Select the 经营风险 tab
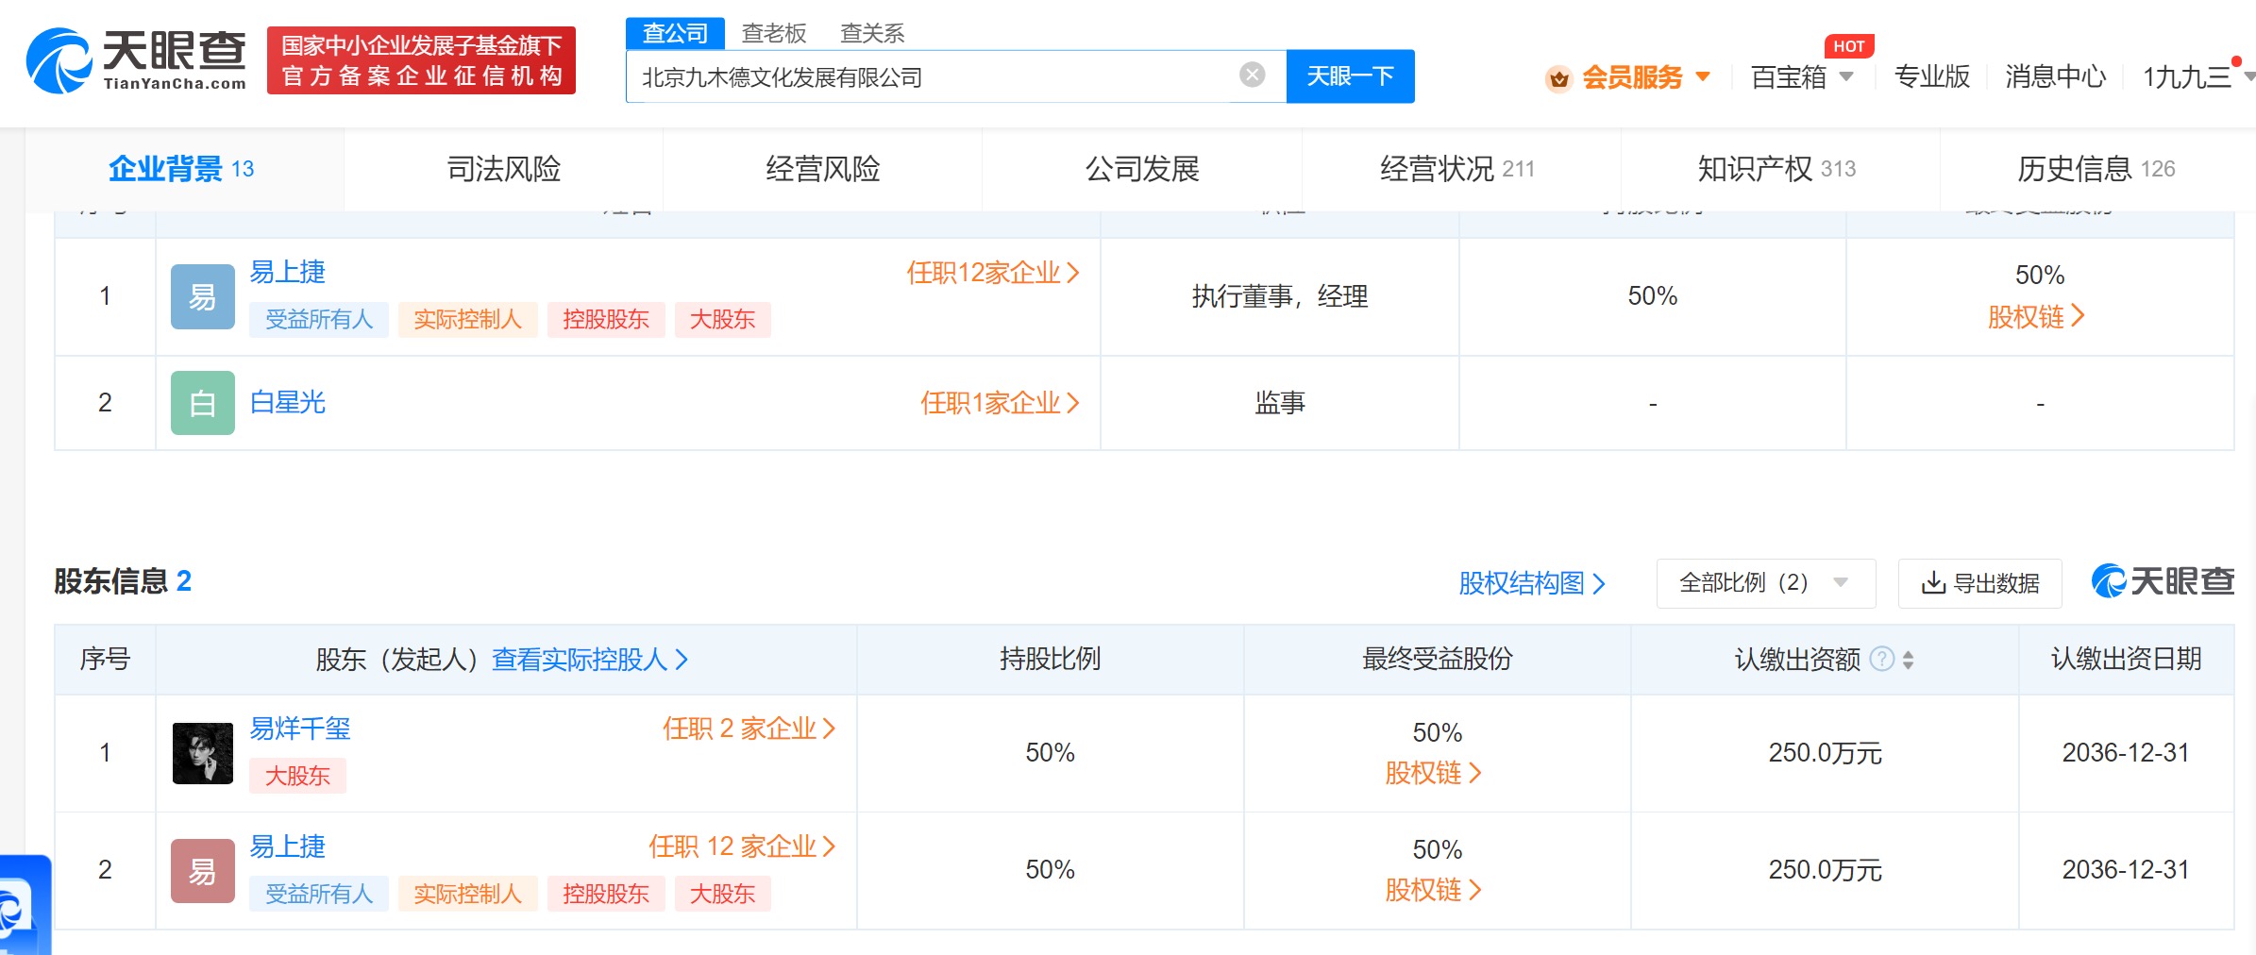The height and width of the screenshot is (955, 2256). pyautogui.click(x=822, y=169)
